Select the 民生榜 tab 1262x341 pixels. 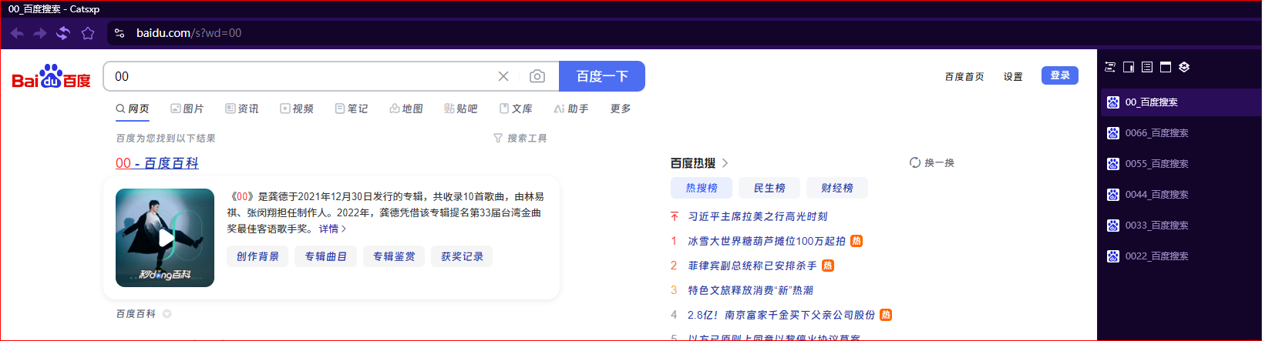coord(769,188)
